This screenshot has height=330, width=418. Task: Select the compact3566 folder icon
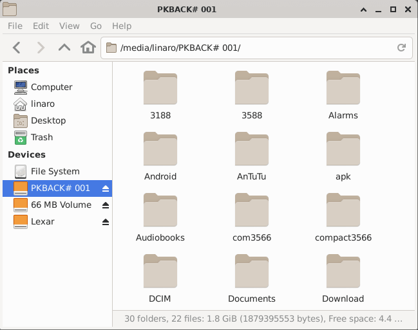pos(343,210)
